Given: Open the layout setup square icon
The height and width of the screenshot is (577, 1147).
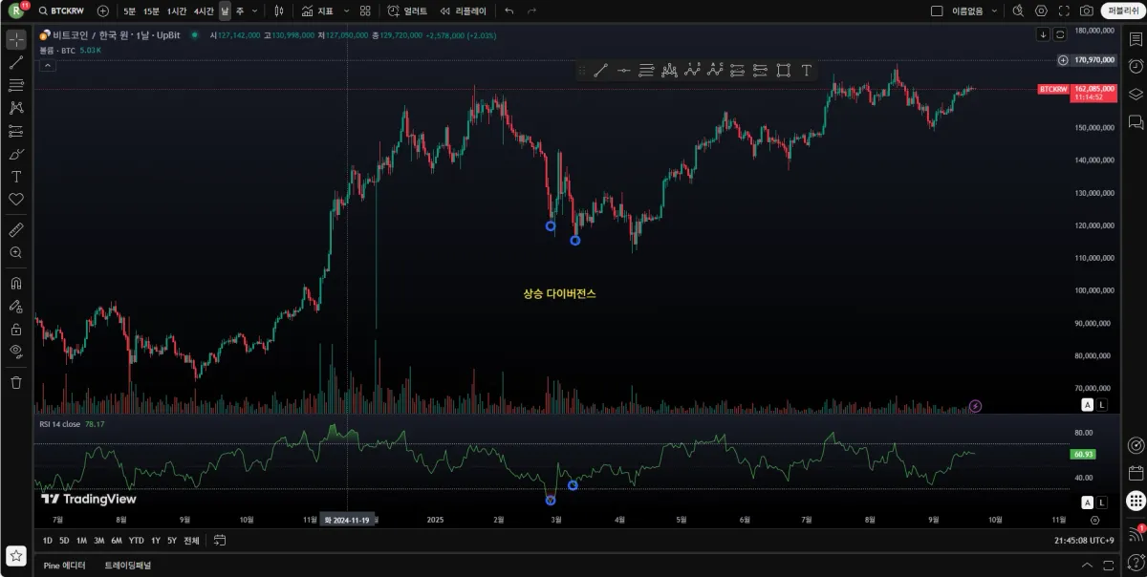Looking at the screenshot, I should tap(937, 11).
